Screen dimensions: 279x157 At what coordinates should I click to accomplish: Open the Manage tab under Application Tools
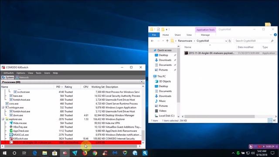(x=205, y=35)
